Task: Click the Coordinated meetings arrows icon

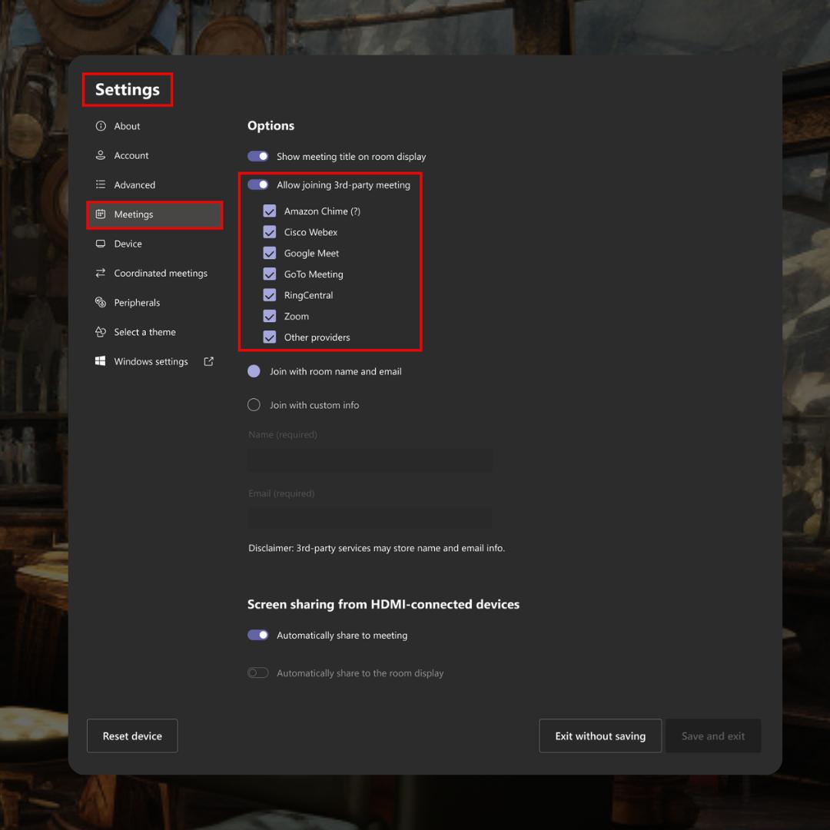Action: click(x=101, y=273)
